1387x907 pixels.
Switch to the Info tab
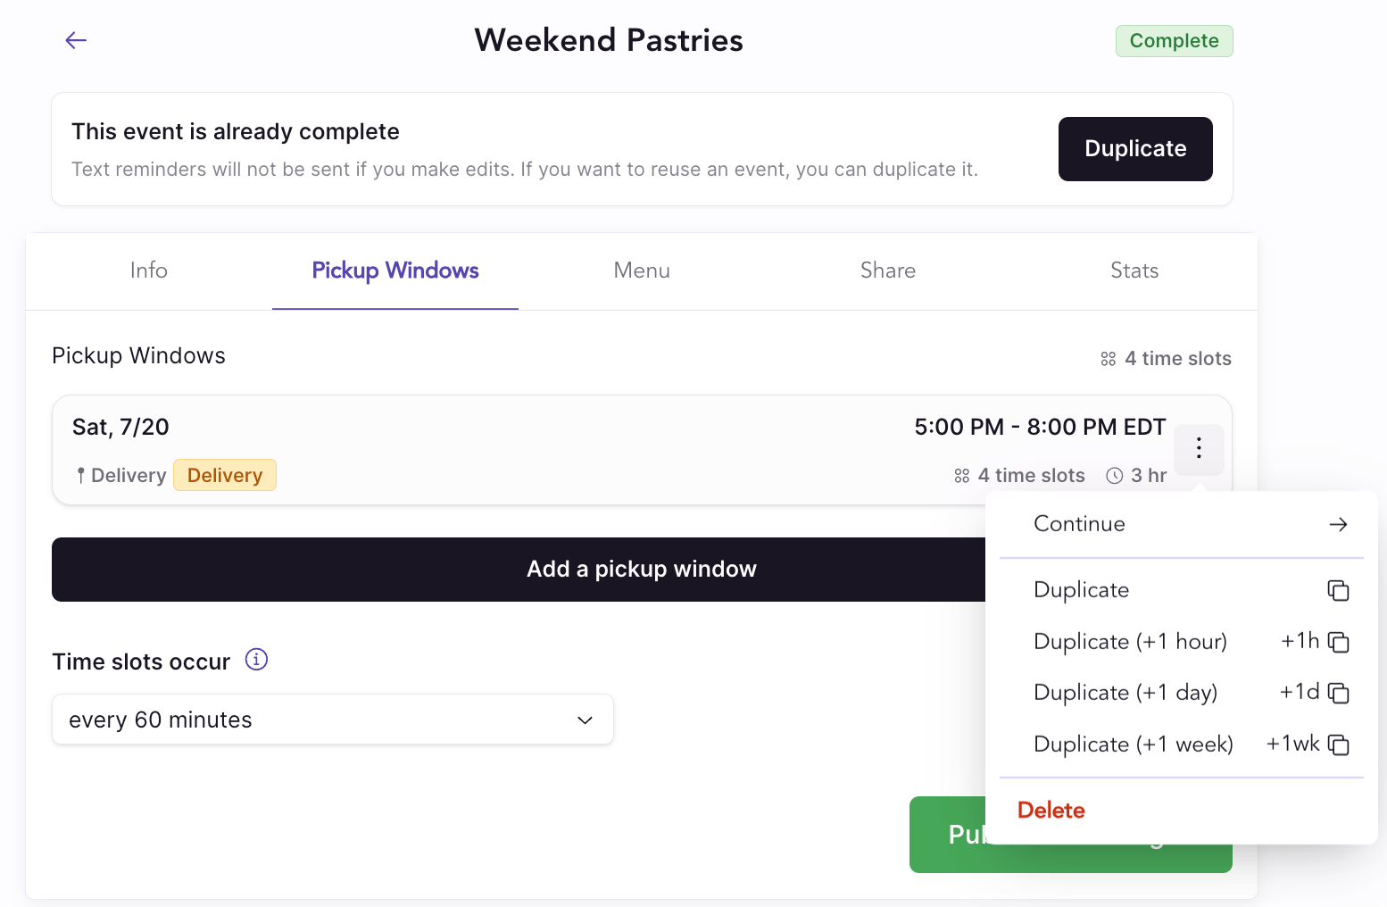point(149,270)
